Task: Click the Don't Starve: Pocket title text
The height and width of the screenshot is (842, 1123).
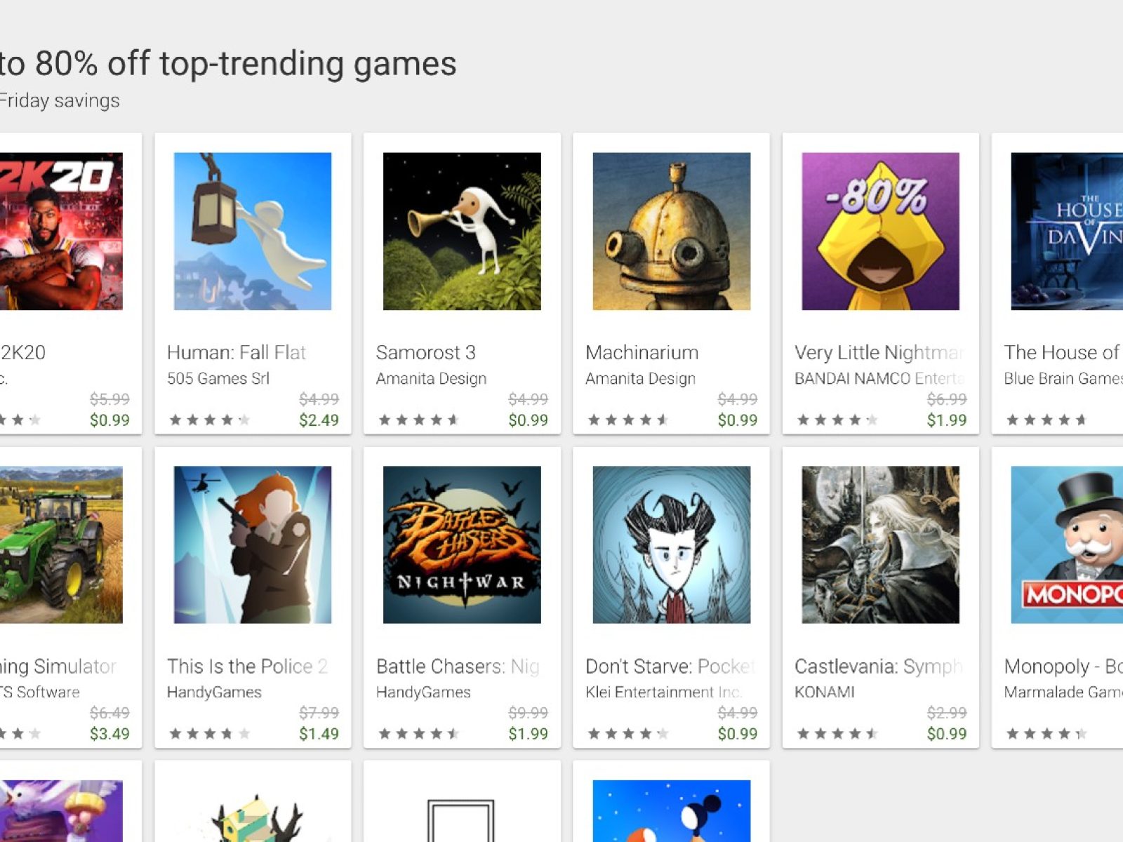Action: 670,666
